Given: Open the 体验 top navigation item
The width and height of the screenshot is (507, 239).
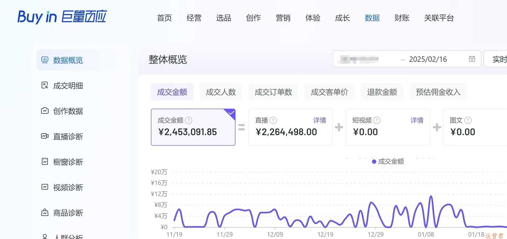Looking at the screenshot, I should click(313, 18).
